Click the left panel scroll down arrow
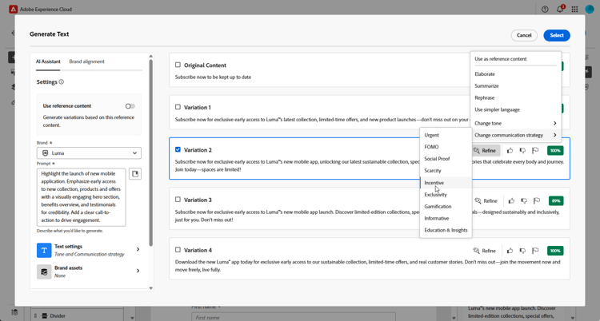Viewport: 600px width, 321px height. click(150, 288)
